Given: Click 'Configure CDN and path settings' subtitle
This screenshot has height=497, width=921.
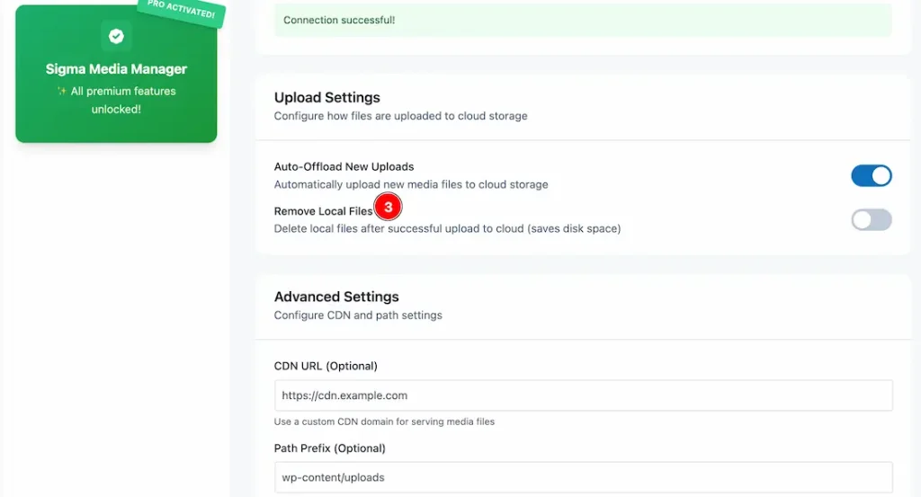Looking at the screenshot, I should click(x=358, y=315).
